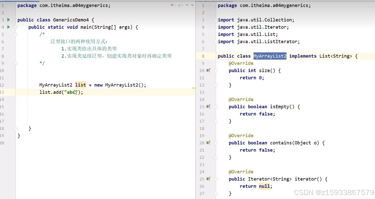Viewport: 375px width, 199px height.
Task: Click @Override annotation above contains
Action: tap(241, 136)
